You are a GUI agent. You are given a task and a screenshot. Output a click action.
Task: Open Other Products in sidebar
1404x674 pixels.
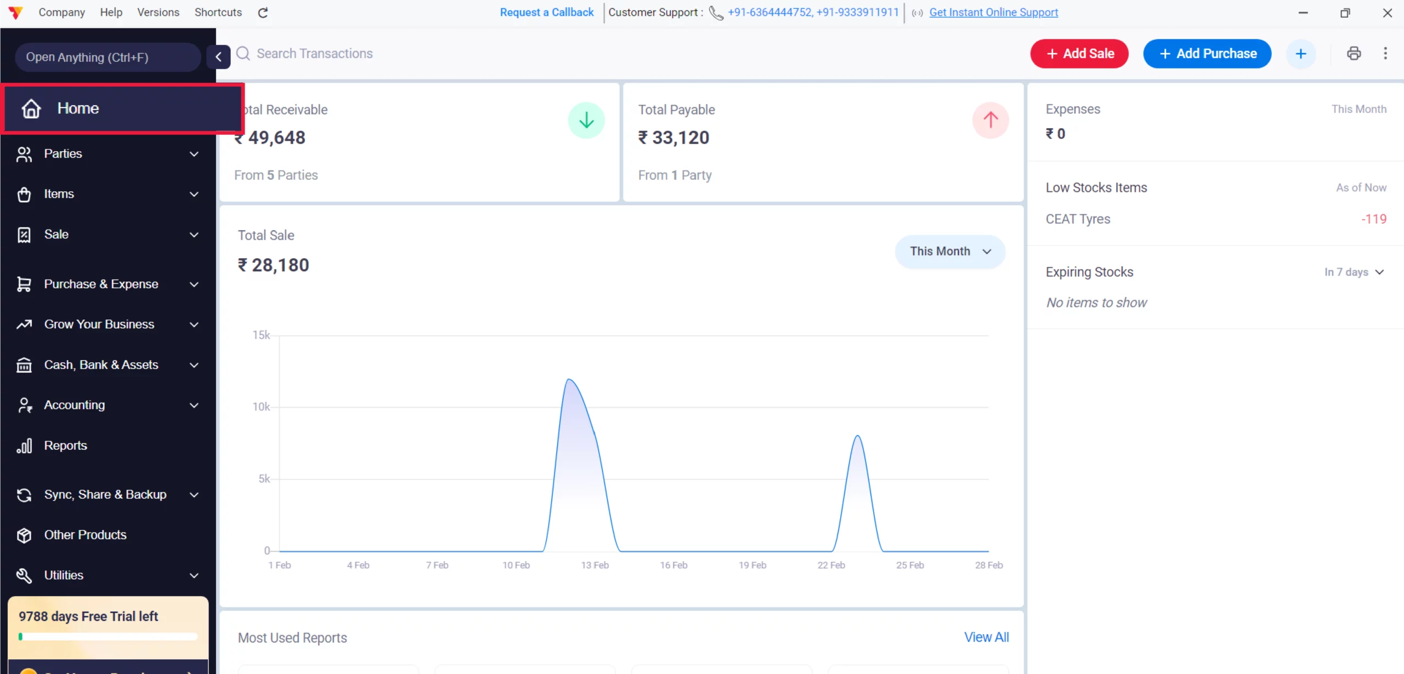point(85,535)
